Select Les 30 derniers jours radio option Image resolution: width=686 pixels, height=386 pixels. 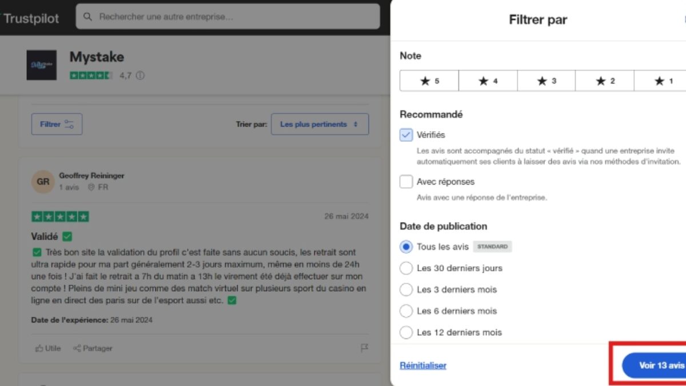click(406, 268)
